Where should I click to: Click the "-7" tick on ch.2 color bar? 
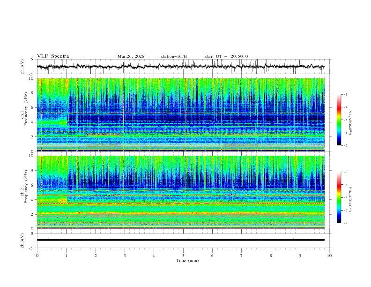345,223
